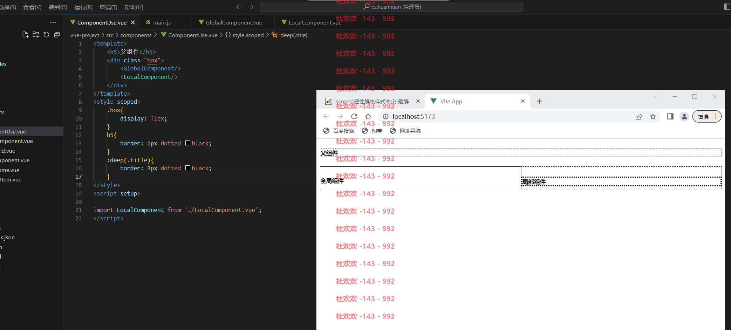Switch to the GlobalComponent.vue editor tab
Screen dimensions: 731x330
(x=233, y=22)
